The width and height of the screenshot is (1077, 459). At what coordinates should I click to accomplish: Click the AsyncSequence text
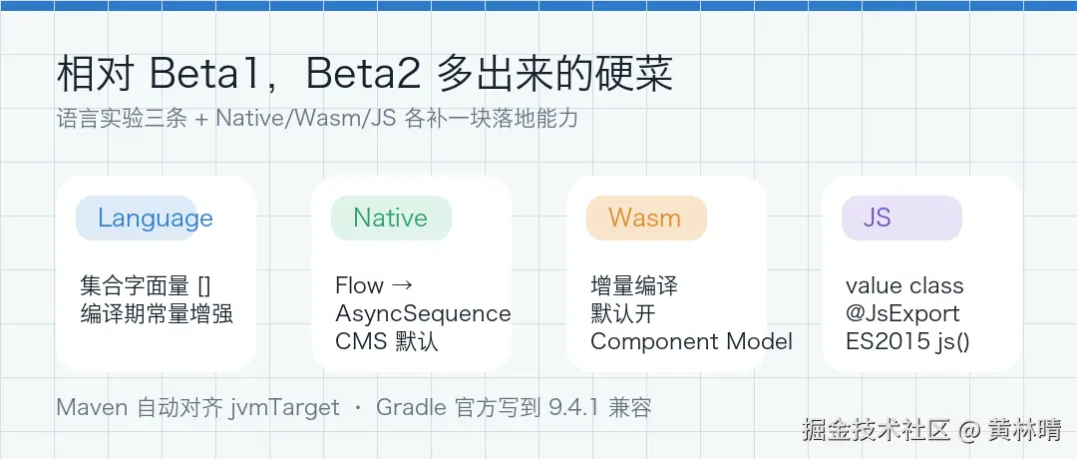click(x=423, y=313)
